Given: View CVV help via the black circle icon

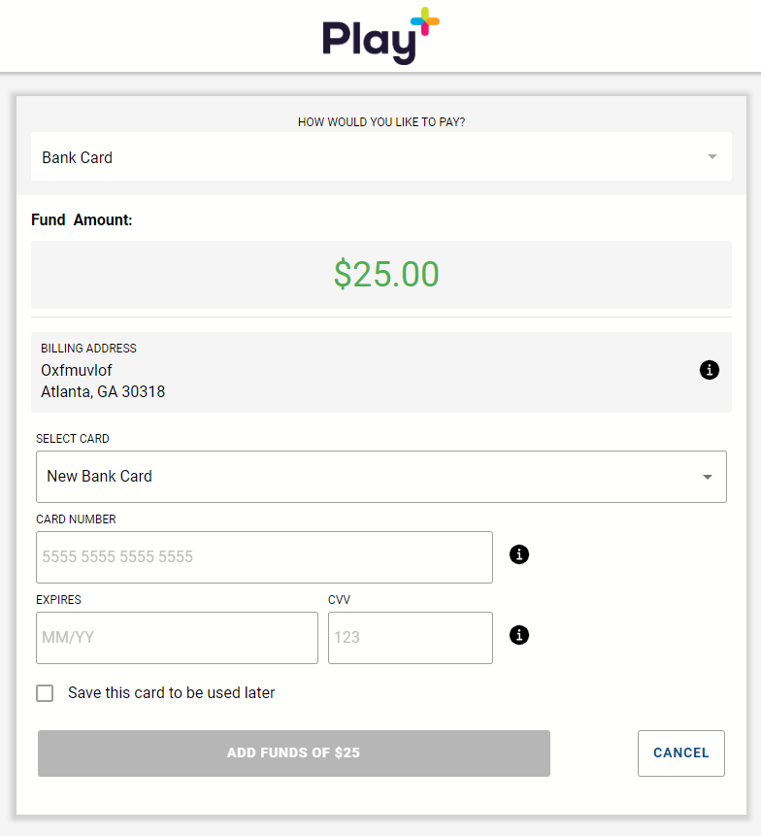Looking at the screenshot, I should pos(518,635).
